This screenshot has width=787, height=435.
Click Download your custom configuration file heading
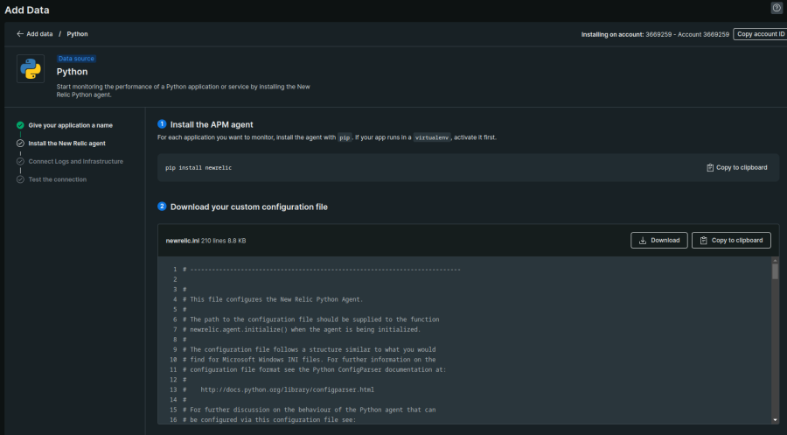click(249, 207)
